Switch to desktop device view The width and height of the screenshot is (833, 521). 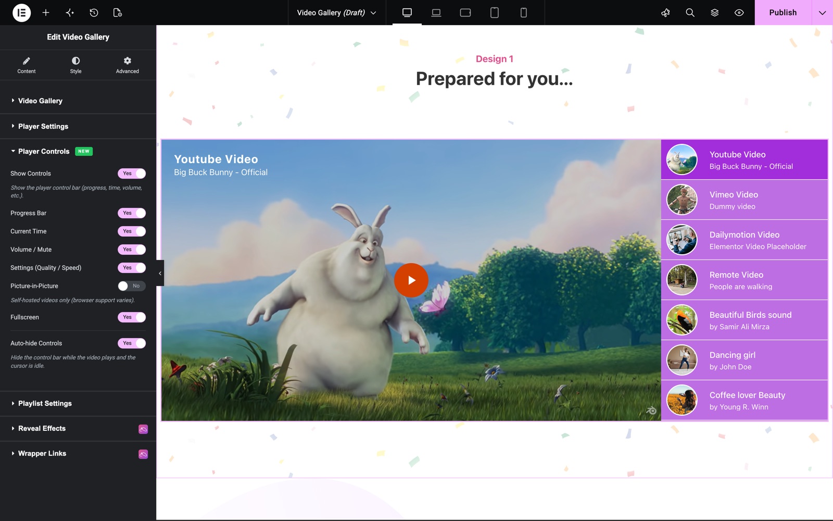pyautogui.click(x=407, y=13)
